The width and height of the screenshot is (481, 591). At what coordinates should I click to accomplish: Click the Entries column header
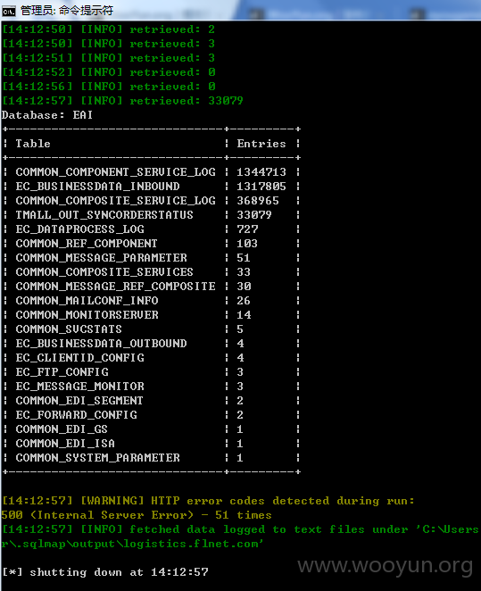pyautogui.click(x=261, y=144)
